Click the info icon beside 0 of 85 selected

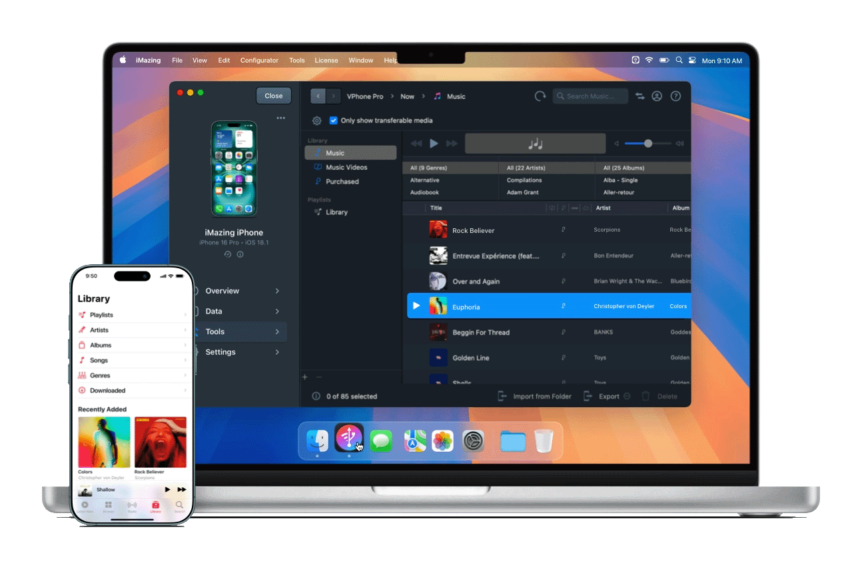pos(316,397)
